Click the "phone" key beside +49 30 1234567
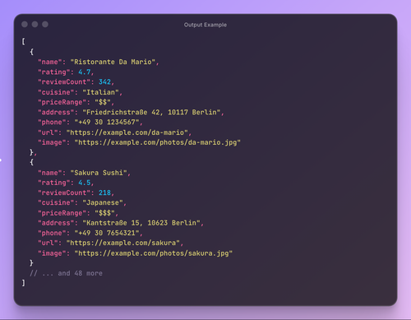411x320 pixels. 52,123
